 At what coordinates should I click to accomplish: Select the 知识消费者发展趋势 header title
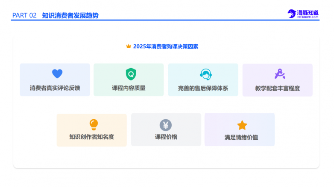(x=70, y=15)
